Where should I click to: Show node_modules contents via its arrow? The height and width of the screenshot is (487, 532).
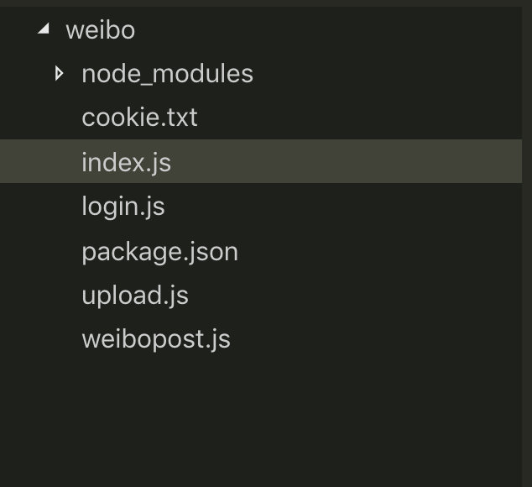point(59,74)
